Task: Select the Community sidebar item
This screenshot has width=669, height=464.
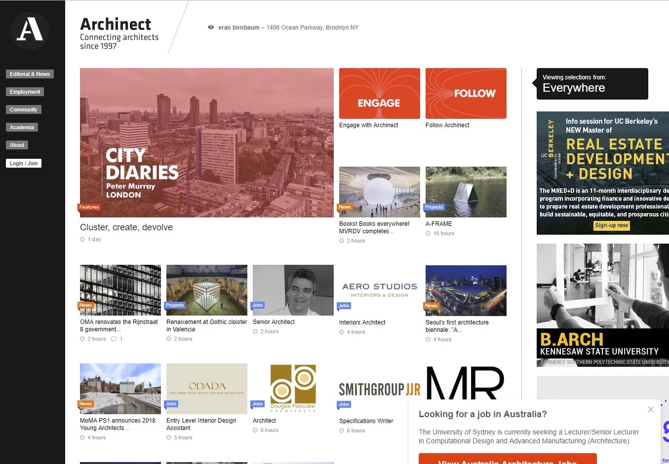Action: [x=24, y=109]
